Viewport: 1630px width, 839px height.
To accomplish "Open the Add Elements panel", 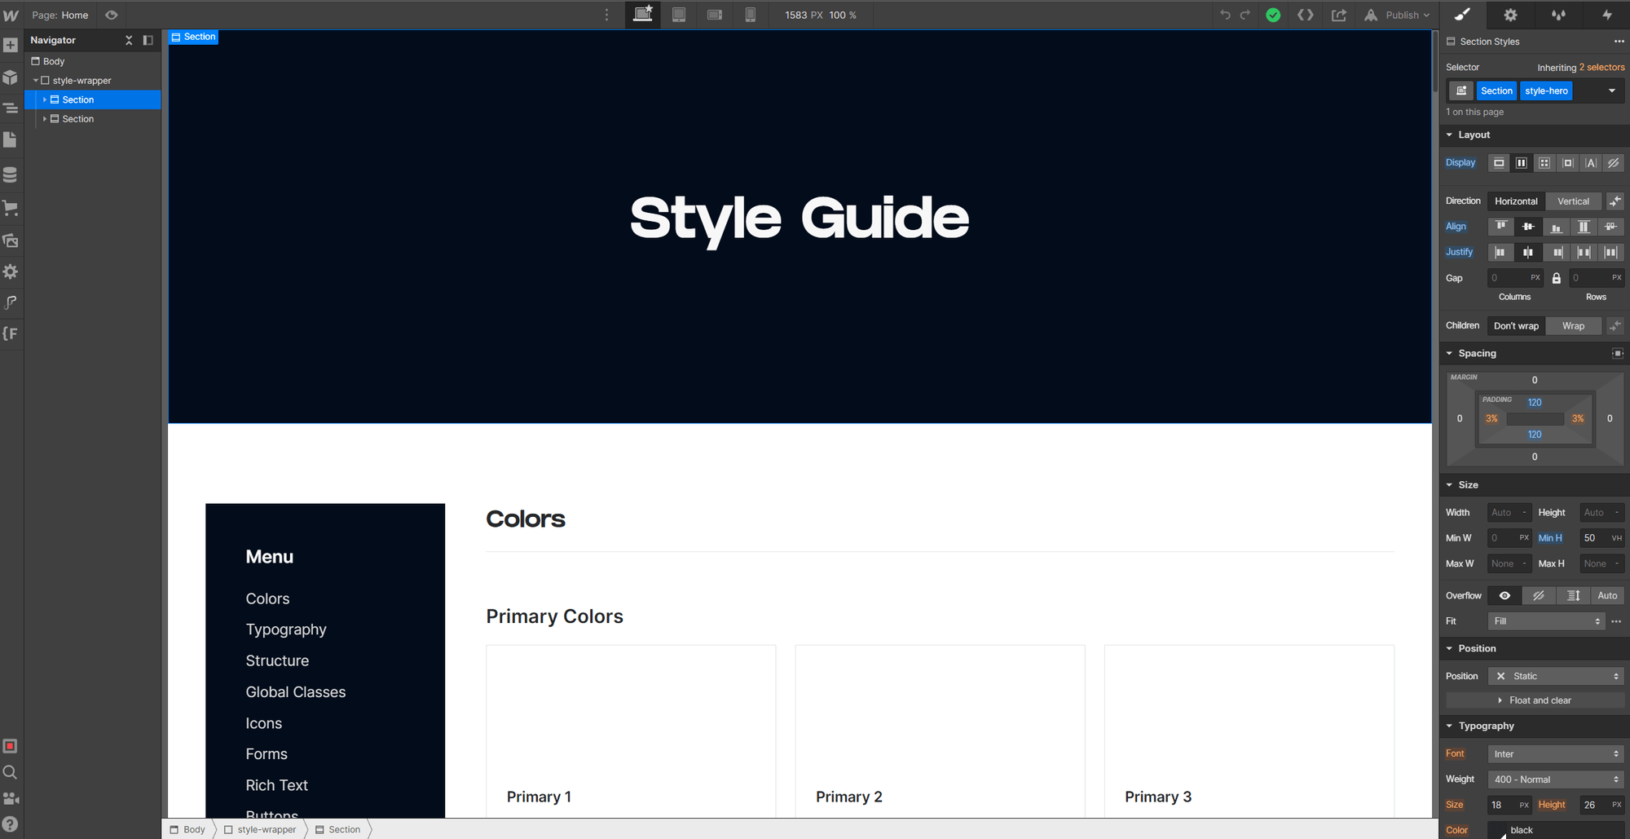I will [11, 45].
